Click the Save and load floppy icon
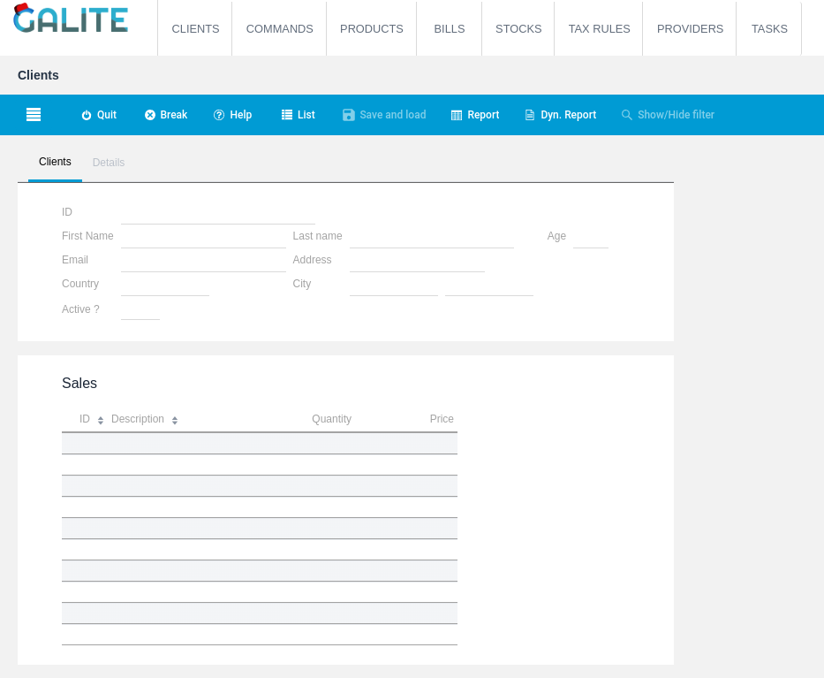Image resolution: width=824 pixels, height=678 pixels. pos(349,115)
